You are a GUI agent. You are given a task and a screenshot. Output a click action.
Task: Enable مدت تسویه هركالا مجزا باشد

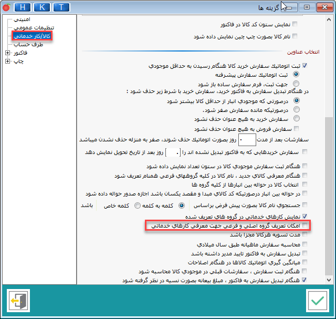(x=304, y=234)
